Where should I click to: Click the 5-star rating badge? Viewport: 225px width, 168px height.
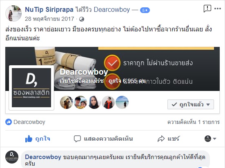pos(145,10)
